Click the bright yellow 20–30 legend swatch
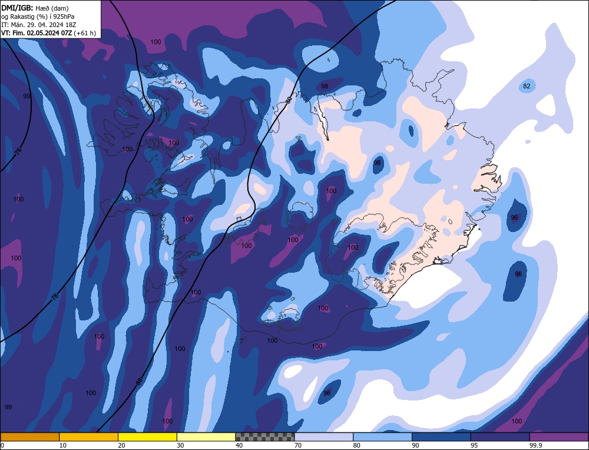Viewport: 589px width, 450px height. (x=147, y=436)
